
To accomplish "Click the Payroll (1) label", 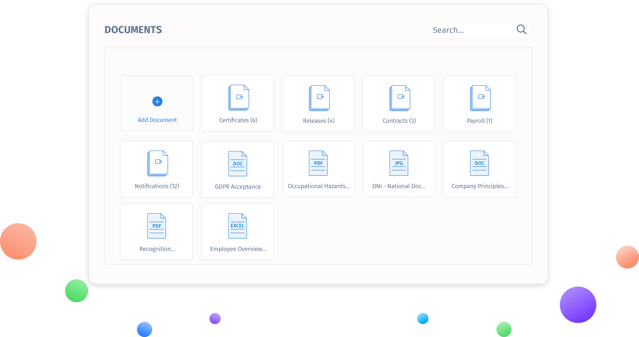I will point(480,121).
